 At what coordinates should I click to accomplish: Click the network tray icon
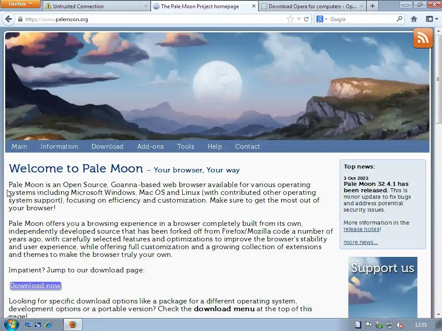coord(389,325)
